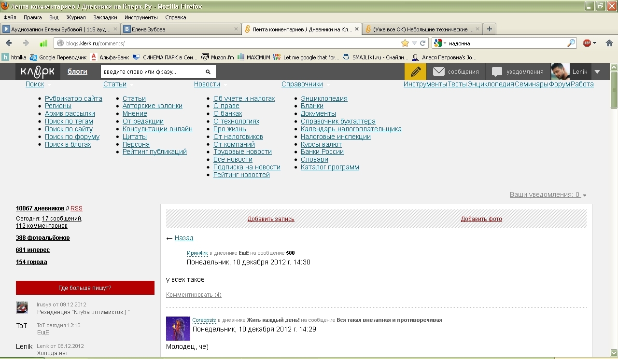
Task: Click the site search input field
Action: pyautogui.click(x=152, y=72)
